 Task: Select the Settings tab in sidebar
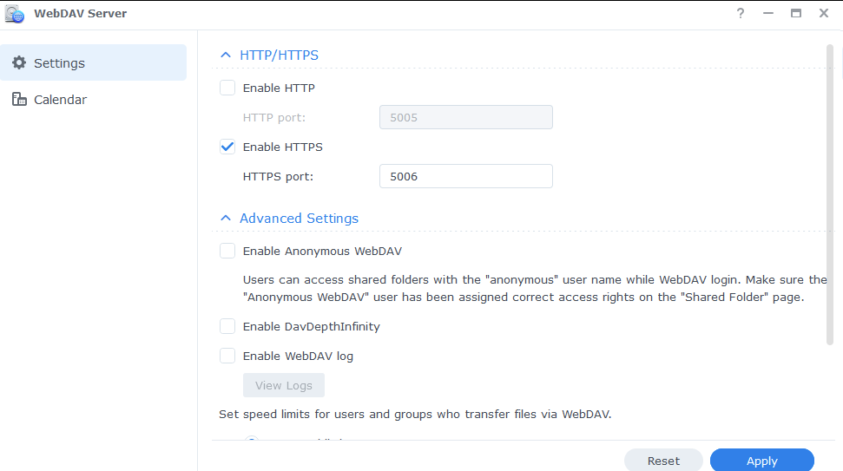59,63
